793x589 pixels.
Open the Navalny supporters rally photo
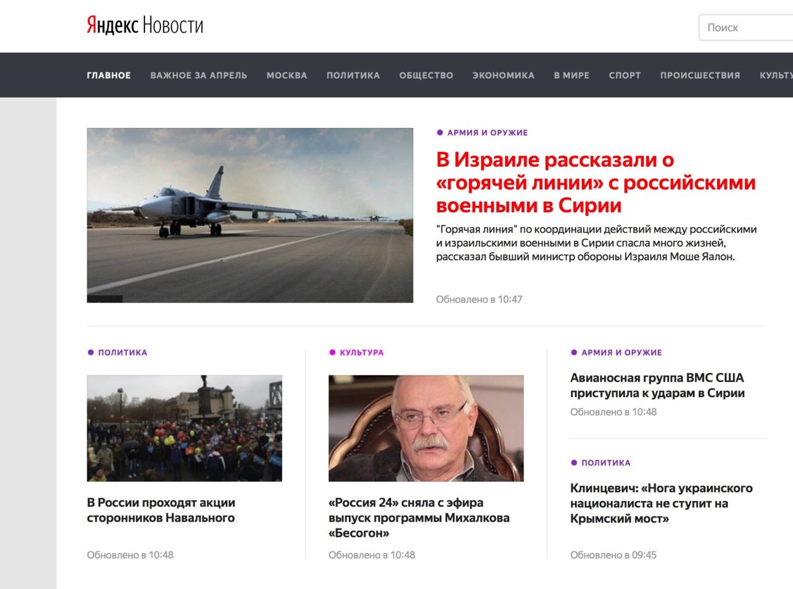pos(185,428)
